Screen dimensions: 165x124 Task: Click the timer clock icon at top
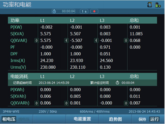coord(54,11)
